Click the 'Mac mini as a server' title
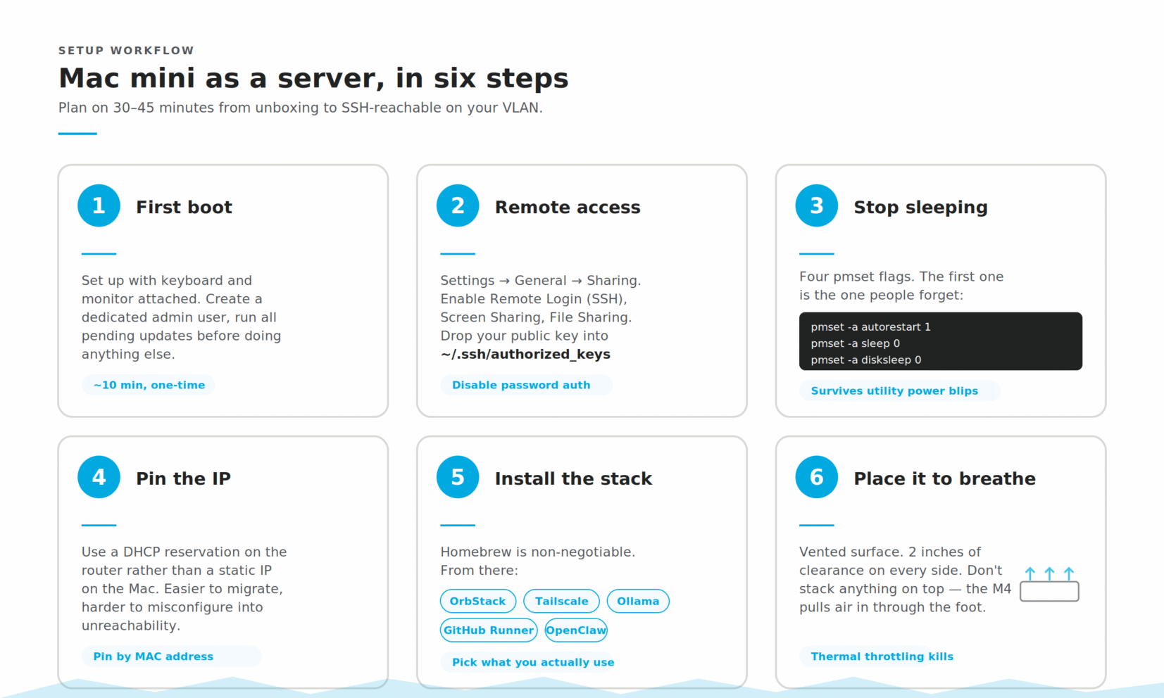The width and height of the screenshot is (1164, 698). point(313,78)
